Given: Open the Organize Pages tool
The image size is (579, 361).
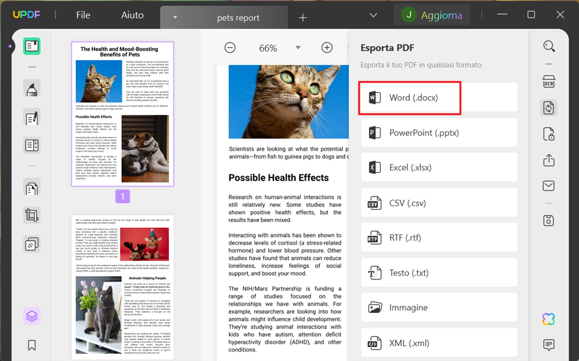Looking at the screenshot, I should click(x=32, y=188).
